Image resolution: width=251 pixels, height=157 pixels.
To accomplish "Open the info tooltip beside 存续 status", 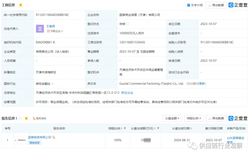I will [x=127, y=24].
